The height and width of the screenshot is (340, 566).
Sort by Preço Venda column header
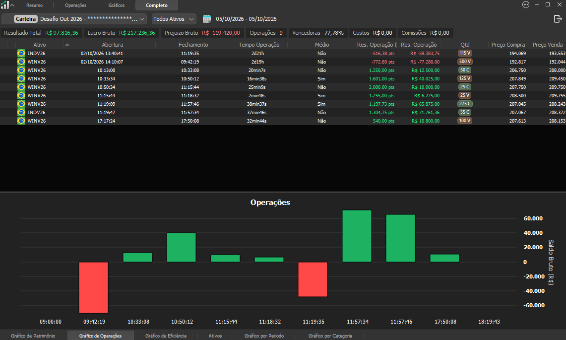coord(548,45)
